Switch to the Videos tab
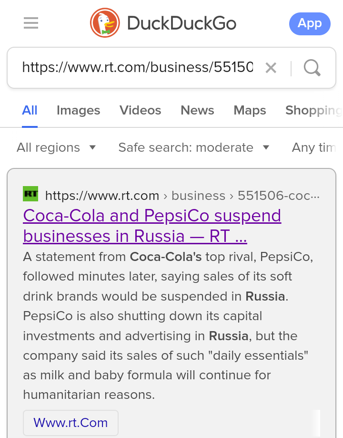 click(140, 110)
